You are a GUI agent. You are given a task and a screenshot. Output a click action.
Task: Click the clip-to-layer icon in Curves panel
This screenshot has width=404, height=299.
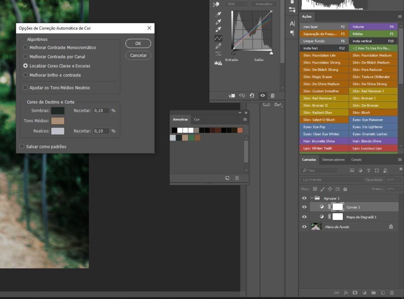click(x=232, y=96)
